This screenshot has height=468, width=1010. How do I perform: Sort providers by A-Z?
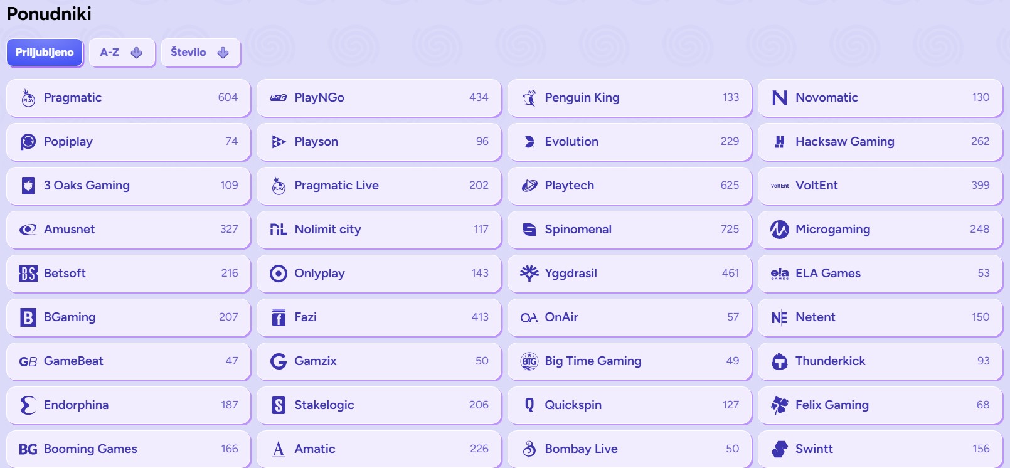[121, 53]
